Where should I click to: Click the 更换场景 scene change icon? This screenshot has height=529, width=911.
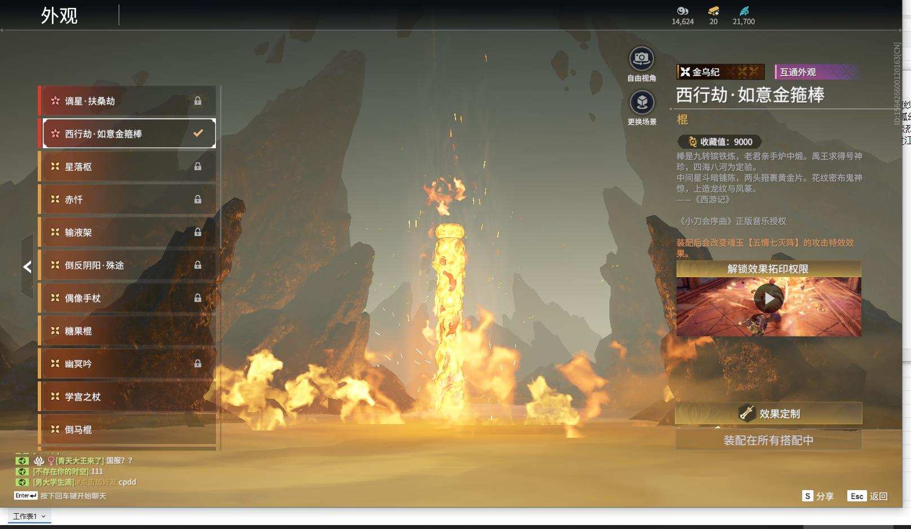coord(642,103)
